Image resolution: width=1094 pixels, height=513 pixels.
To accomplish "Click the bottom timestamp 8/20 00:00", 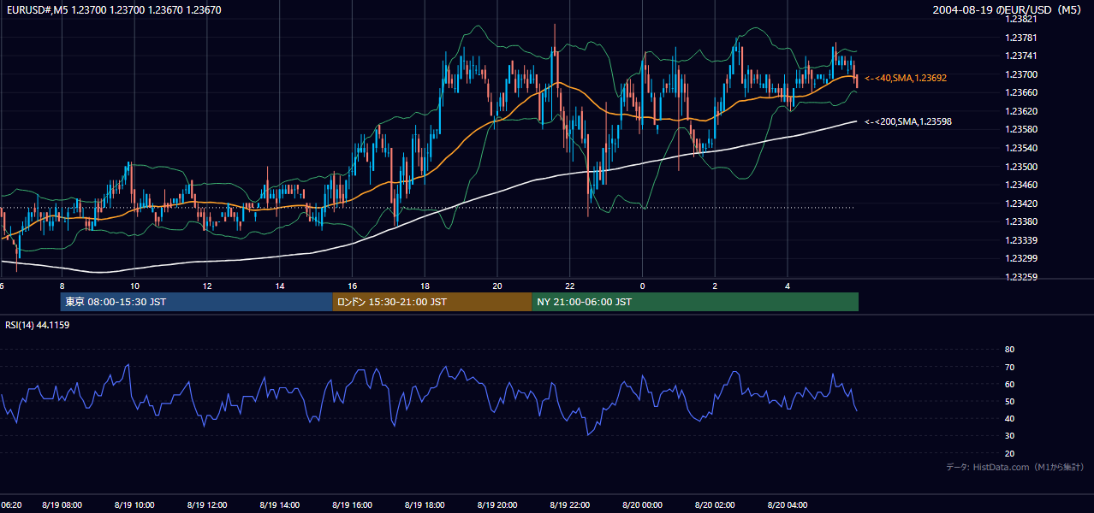I will click(x=643, y=505).
